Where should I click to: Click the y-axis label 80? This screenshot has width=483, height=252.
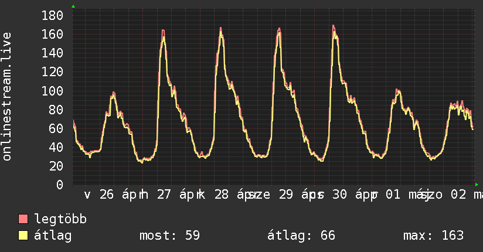[x=56, y=110]
